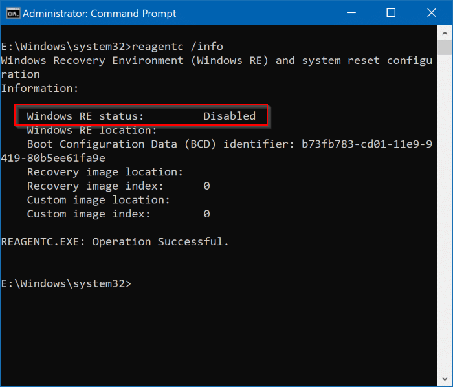453x387 pixels.
Task: Click 'REAGENTC.EXE: Operation Successful.' message
Action: tap(115, 242)
